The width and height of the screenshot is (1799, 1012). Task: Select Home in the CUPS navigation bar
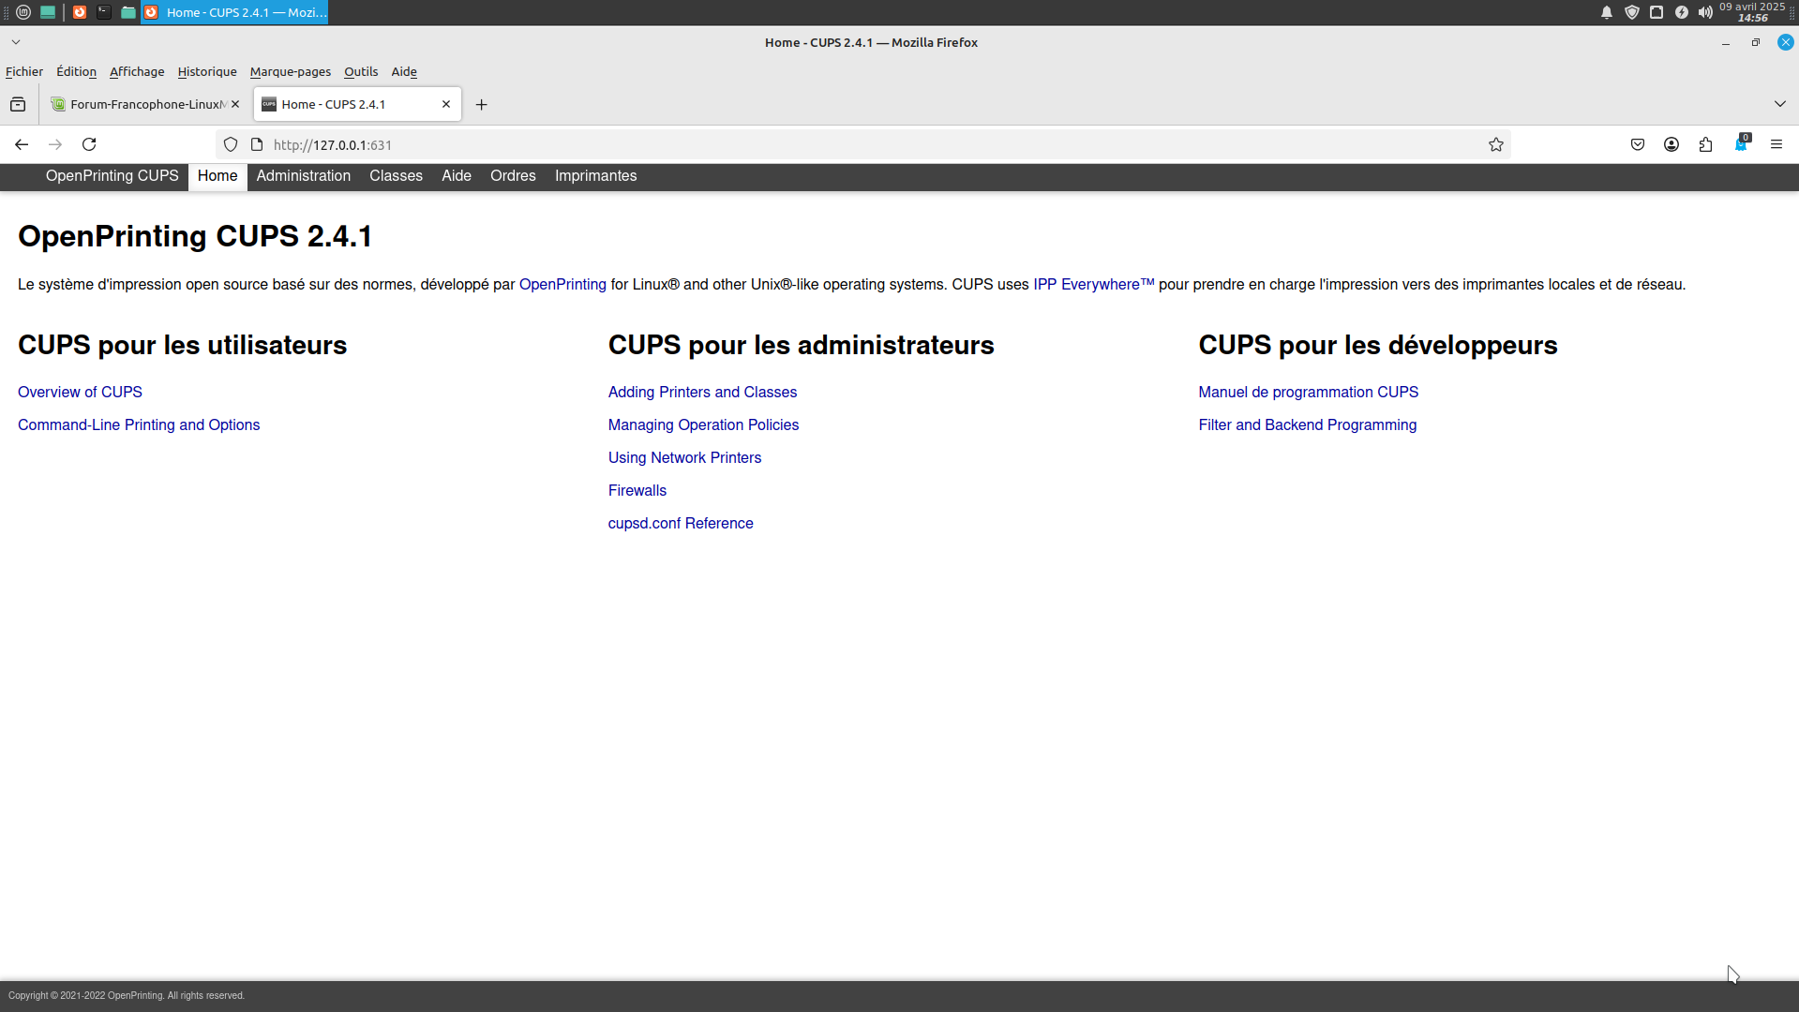217,176
